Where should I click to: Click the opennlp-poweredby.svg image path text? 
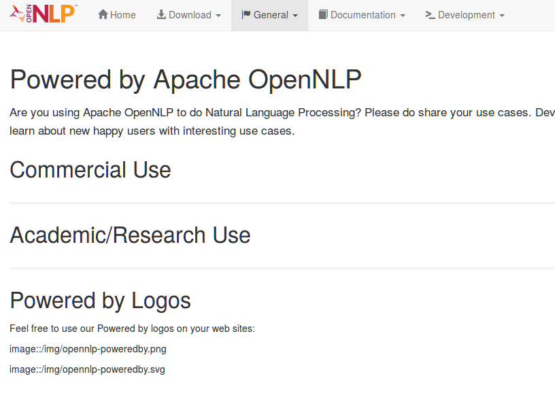[87, 370]
